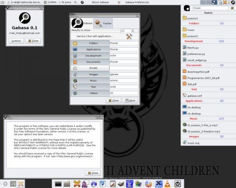Open the terminal icon in the dock
The image size is (236, 188).
58,184
